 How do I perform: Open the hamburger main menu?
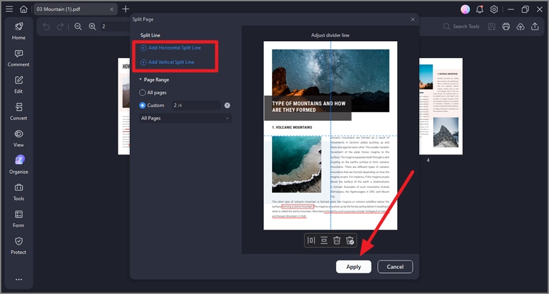pos(10,9)
